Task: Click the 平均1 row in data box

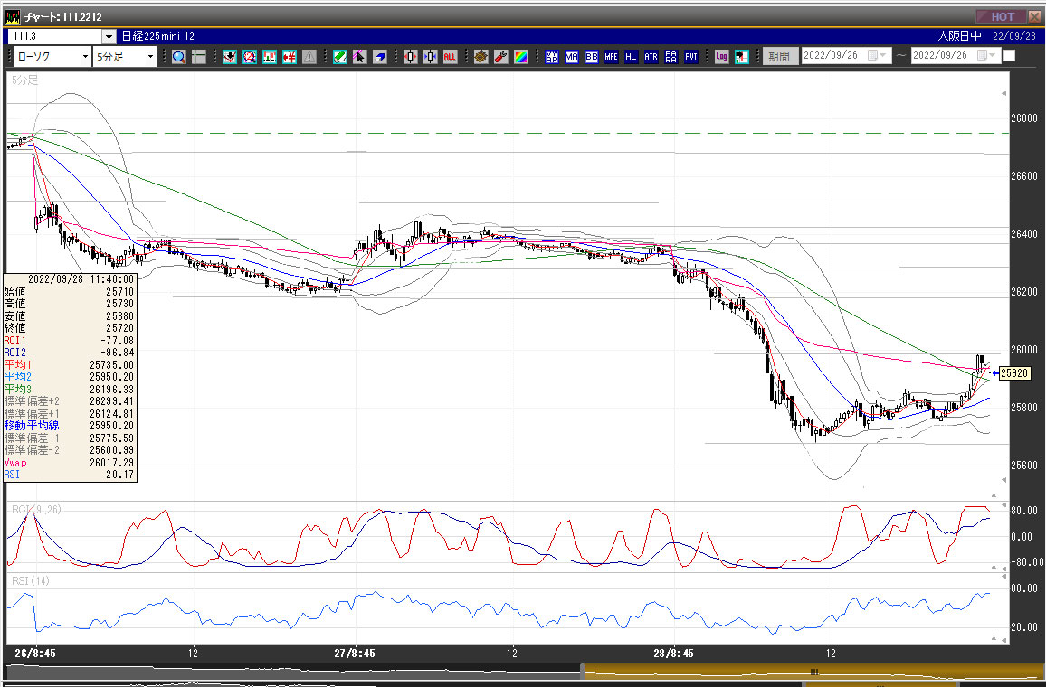Action: click(x=70, y=364)
